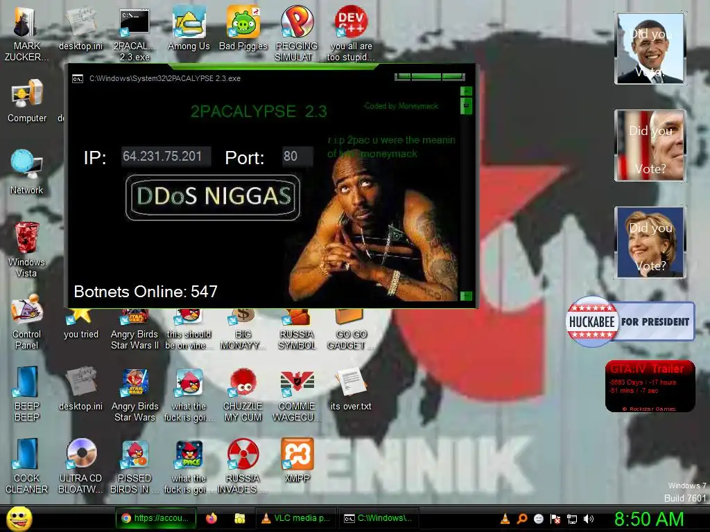
Task: Click the Firefox icon in the taskbar
Action: (x=211, y=518)
